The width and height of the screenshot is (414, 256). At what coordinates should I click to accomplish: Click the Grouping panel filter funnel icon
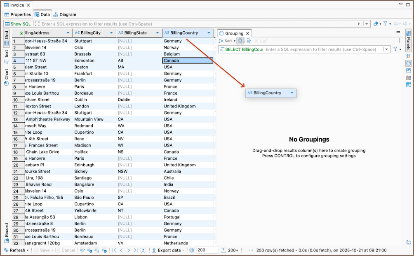coord(395,49)
